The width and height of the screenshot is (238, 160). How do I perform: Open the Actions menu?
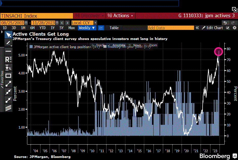coord(120,16)
